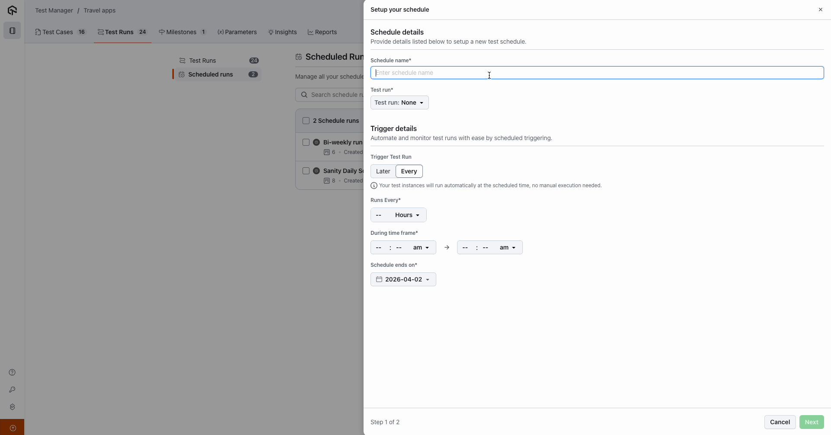Click the info icon near trigger note
The image size is (831, 435).
click(x=374, y=186)
